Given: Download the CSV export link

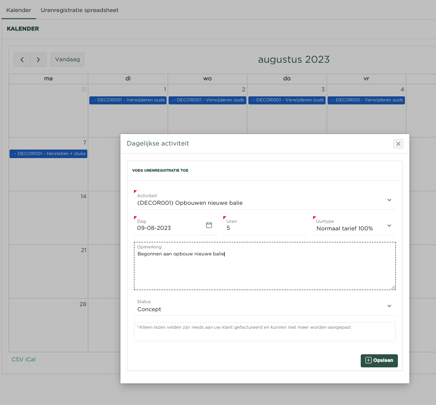Looking at the screenshot, I should point(17,359).
